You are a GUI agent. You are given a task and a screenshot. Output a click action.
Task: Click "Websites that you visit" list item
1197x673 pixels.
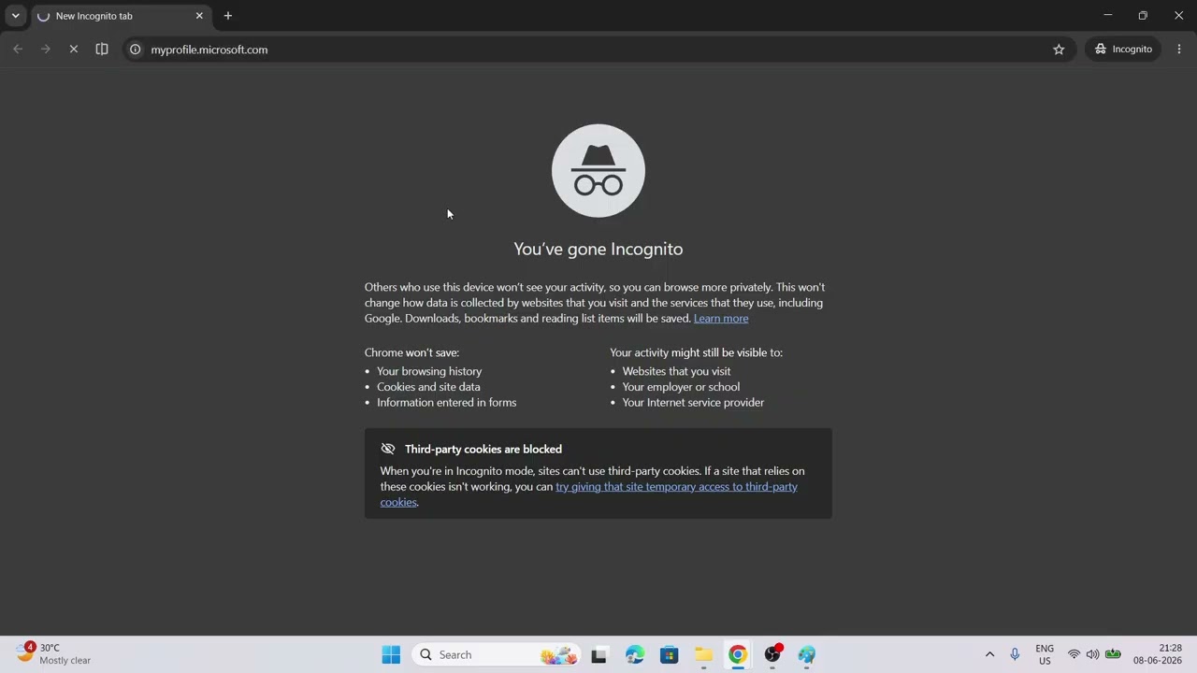(x=676, y=371)
